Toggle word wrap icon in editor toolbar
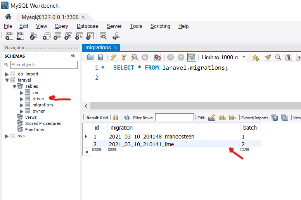 pos(298,57)
